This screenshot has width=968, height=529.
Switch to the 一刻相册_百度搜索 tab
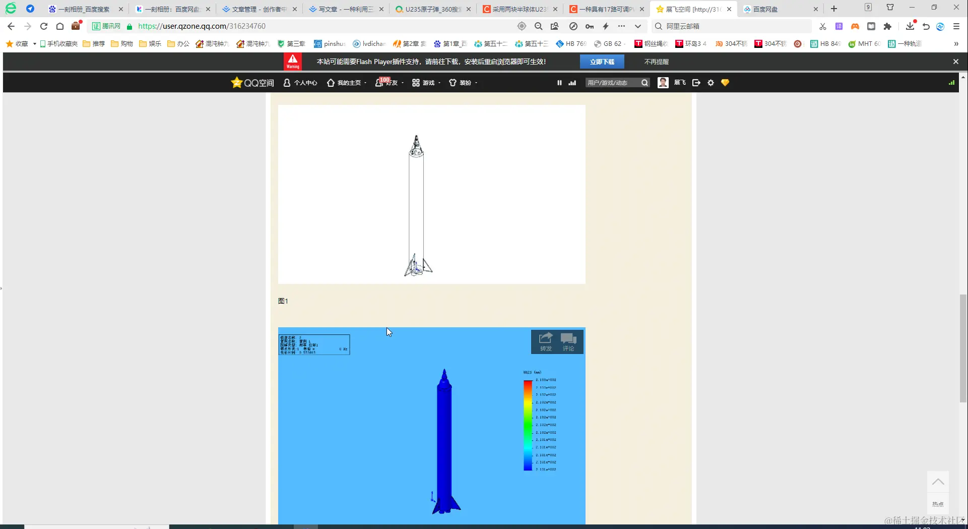[x=84, y=9]
